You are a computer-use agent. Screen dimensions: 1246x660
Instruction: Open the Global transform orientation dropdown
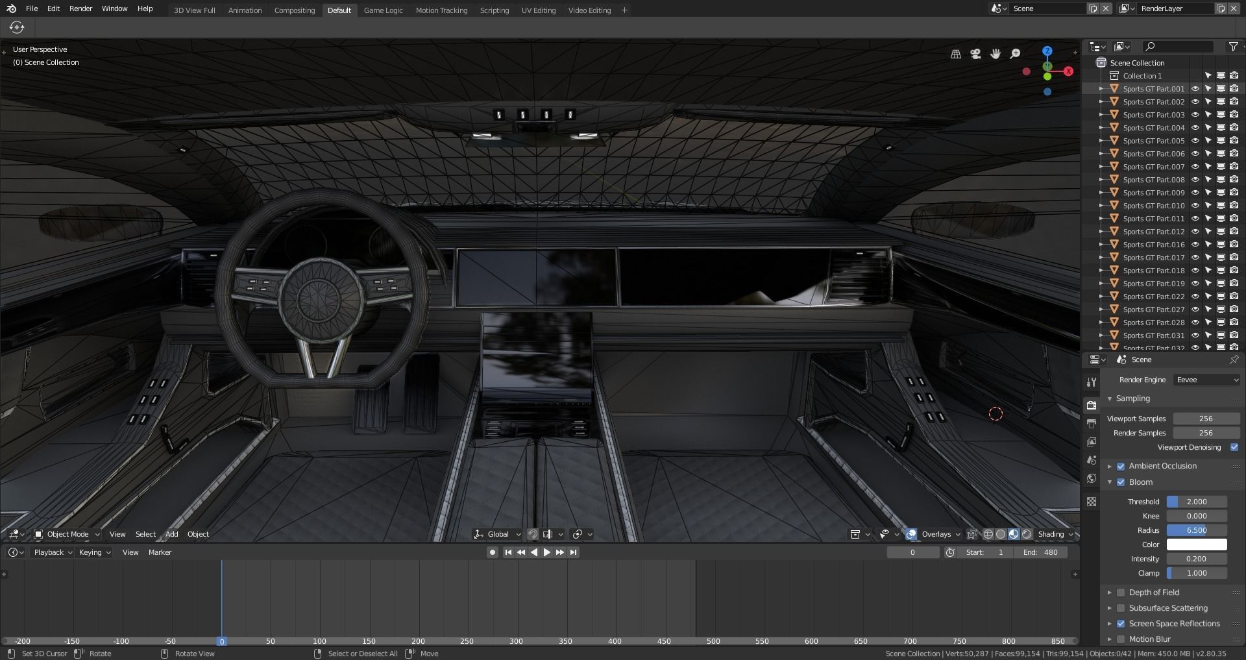498,534
